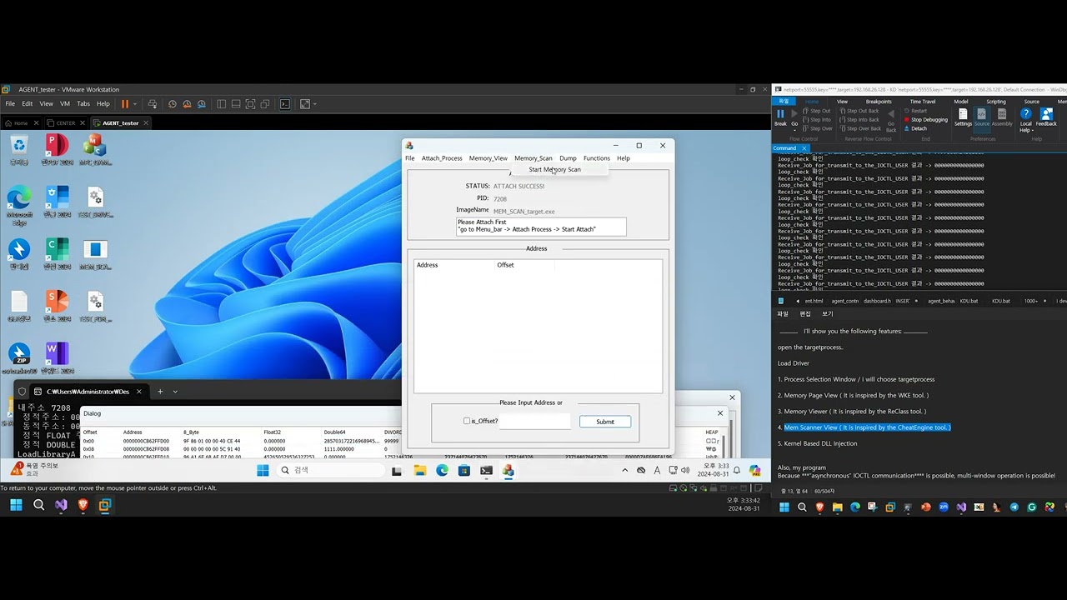This screenshot has width=1067, height=600.
Task: Open the Functions menu
Action: [x=596, y=158]
